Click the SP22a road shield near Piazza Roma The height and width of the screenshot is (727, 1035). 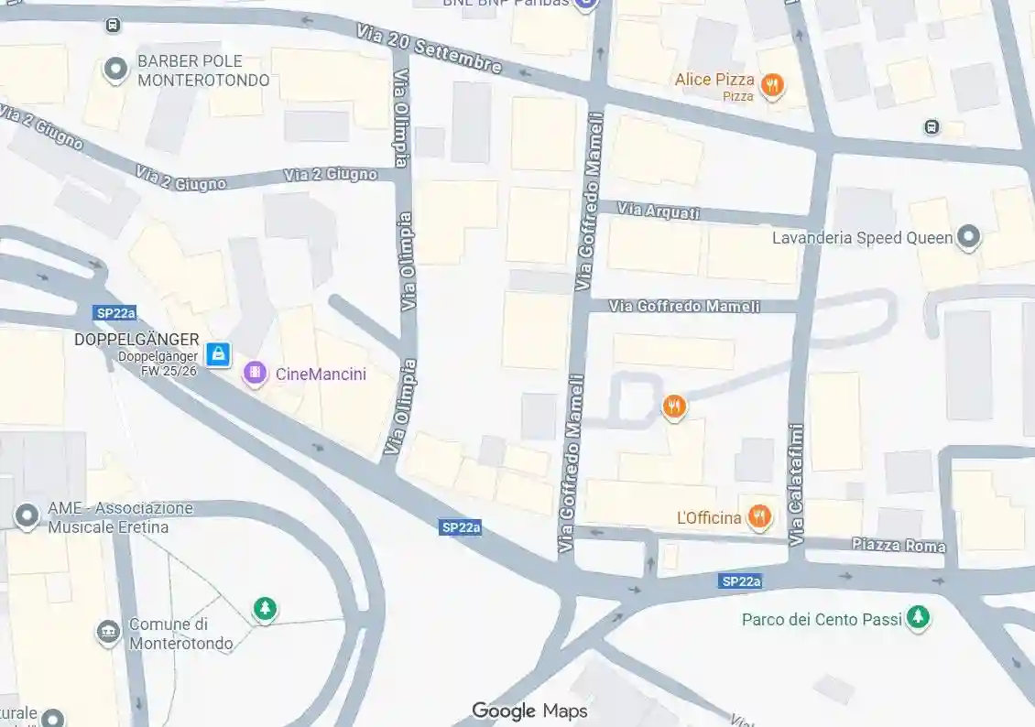click(x=741, y=581)
